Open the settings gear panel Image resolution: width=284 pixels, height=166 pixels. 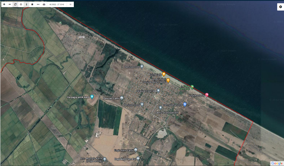281,7
